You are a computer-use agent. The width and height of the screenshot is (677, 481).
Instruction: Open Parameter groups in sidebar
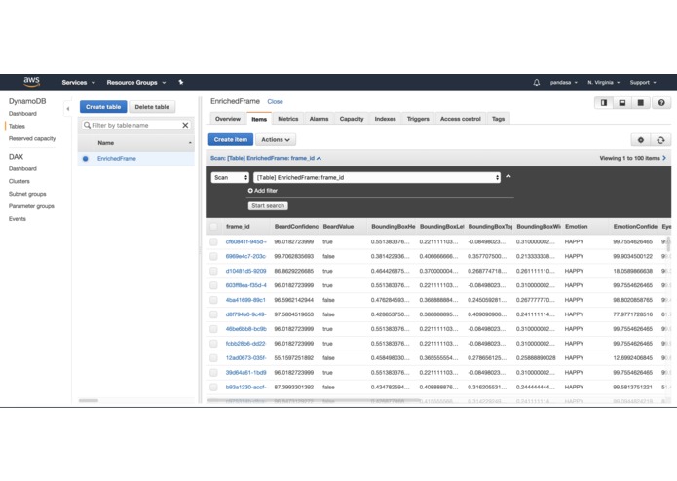[31, 206]
